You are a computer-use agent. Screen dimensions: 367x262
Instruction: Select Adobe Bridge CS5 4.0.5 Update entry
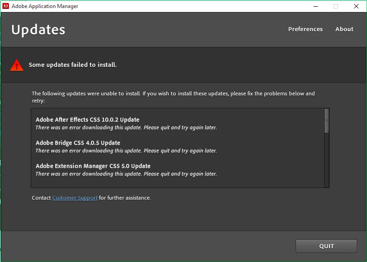pos(78,143)
